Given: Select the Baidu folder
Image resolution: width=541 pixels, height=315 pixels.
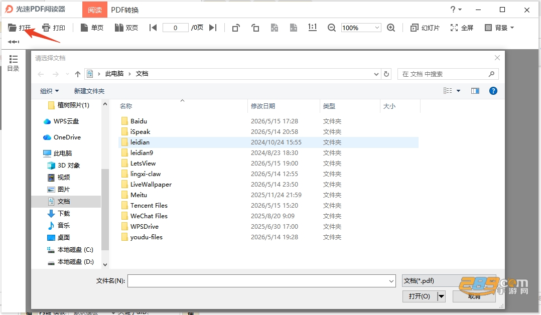Looking at the screenshot, I should point(269,121).
